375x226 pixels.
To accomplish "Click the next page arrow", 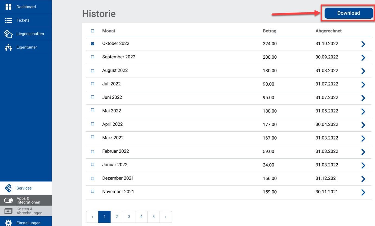I will pyautogui.click(x=166, y=217).
